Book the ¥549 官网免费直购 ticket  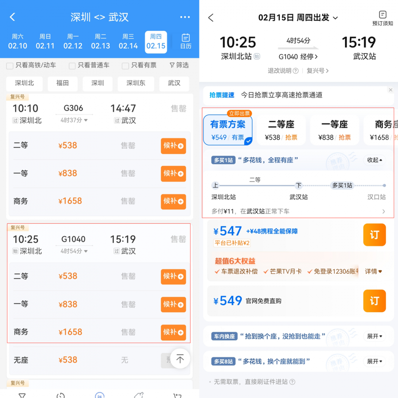click(x=374, y=301)
